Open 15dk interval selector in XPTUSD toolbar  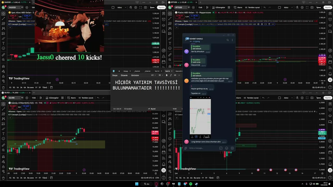[x=200, y=8]
